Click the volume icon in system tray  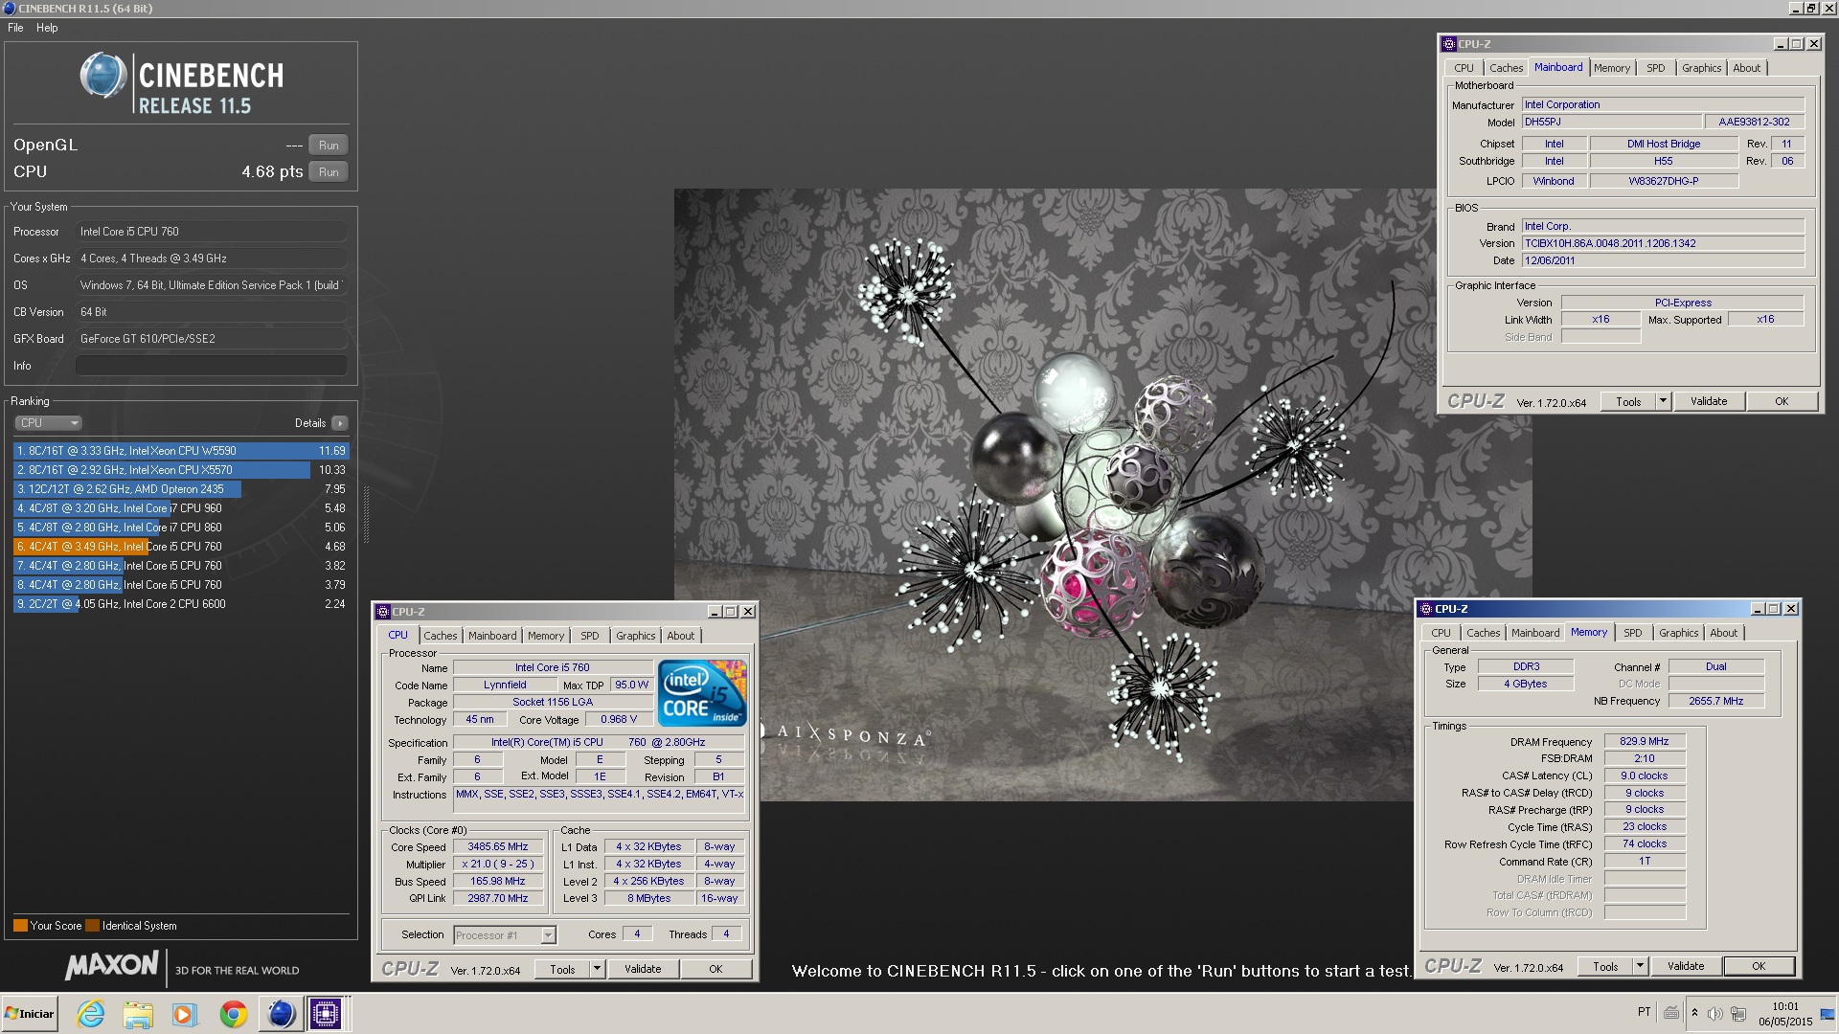1715,1013
